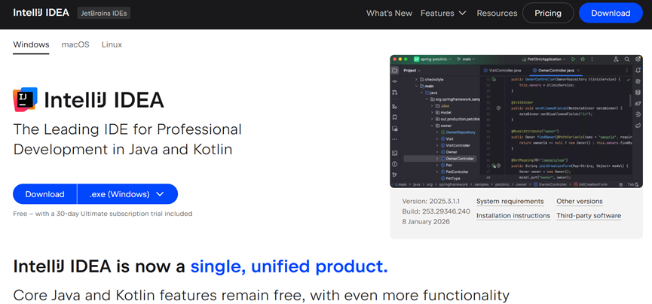Open the main branch dropdown in IDE
Image resolution: width=652 pixels, height=304 pixels.
click(466, 59)
